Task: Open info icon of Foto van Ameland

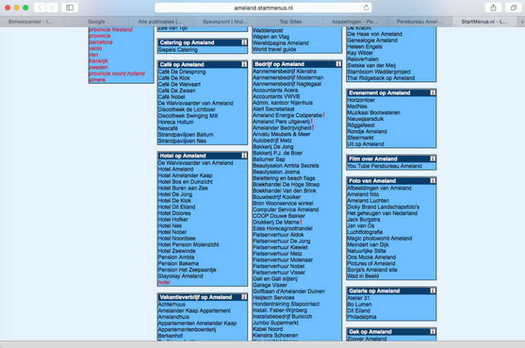Action: coord(433,181)
